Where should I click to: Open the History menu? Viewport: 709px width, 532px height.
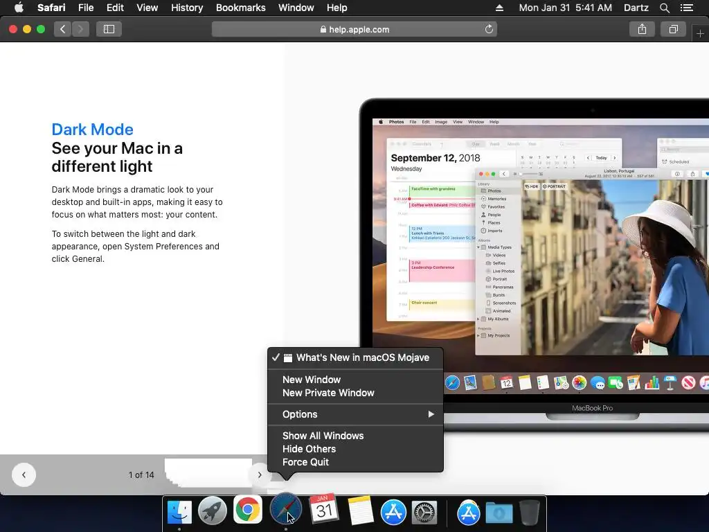coord(187,8)
